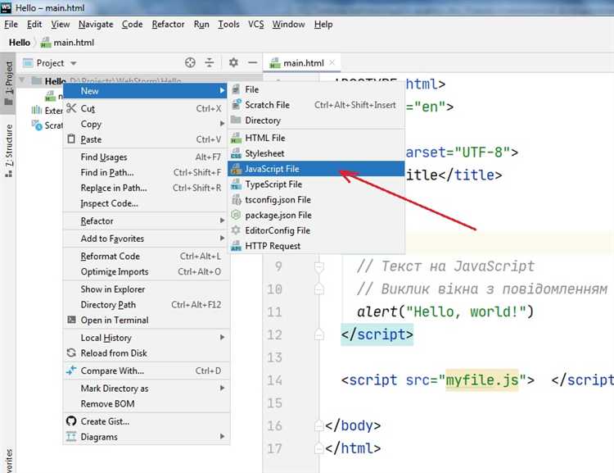Screen dimensions: 614x473
Task: Click the locate target icon in Project panel
Action: point(190,63)
